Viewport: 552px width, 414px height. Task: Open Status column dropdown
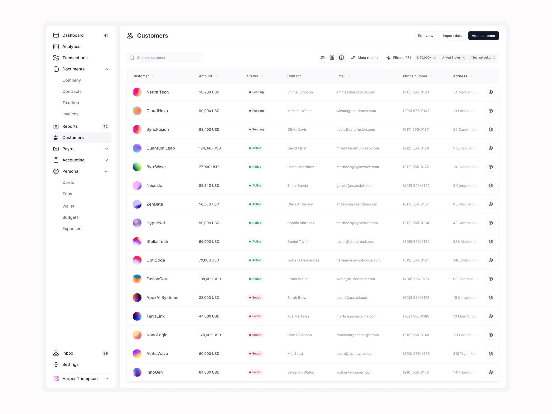[x=262, y=76]
